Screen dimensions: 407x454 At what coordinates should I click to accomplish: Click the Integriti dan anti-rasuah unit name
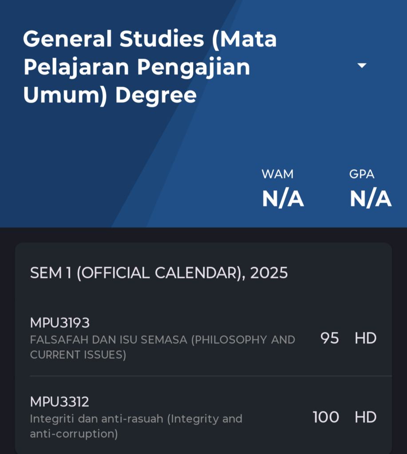click(136, 426)
